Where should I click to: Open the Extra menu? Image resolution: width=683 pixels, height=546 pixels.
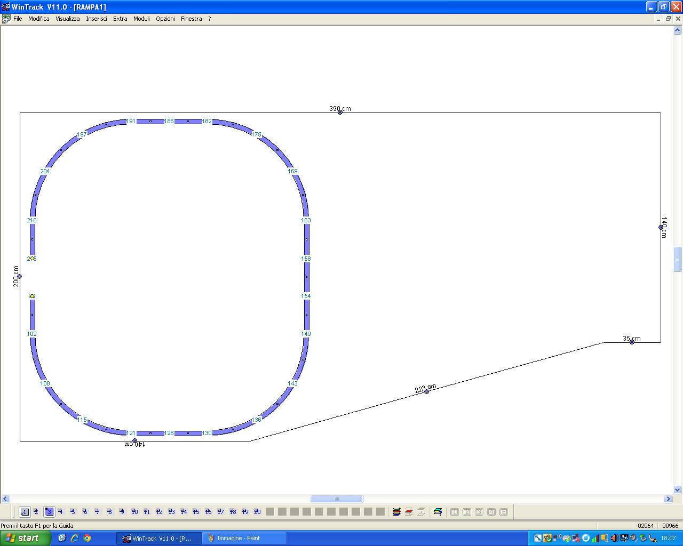click(x=120, y=19)
